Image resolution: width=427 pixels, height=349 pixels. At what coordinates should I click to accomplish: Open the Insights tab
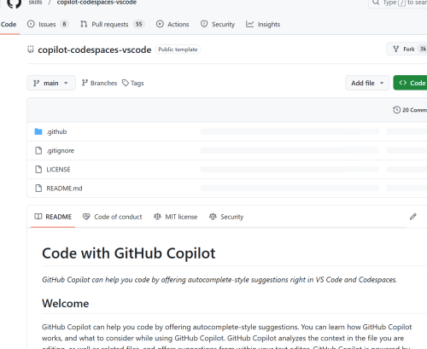pos(263,25)
